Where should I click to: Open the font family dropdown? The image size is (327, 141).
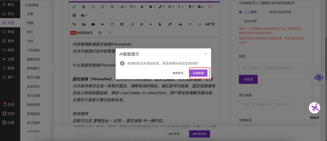click(123, 7)
